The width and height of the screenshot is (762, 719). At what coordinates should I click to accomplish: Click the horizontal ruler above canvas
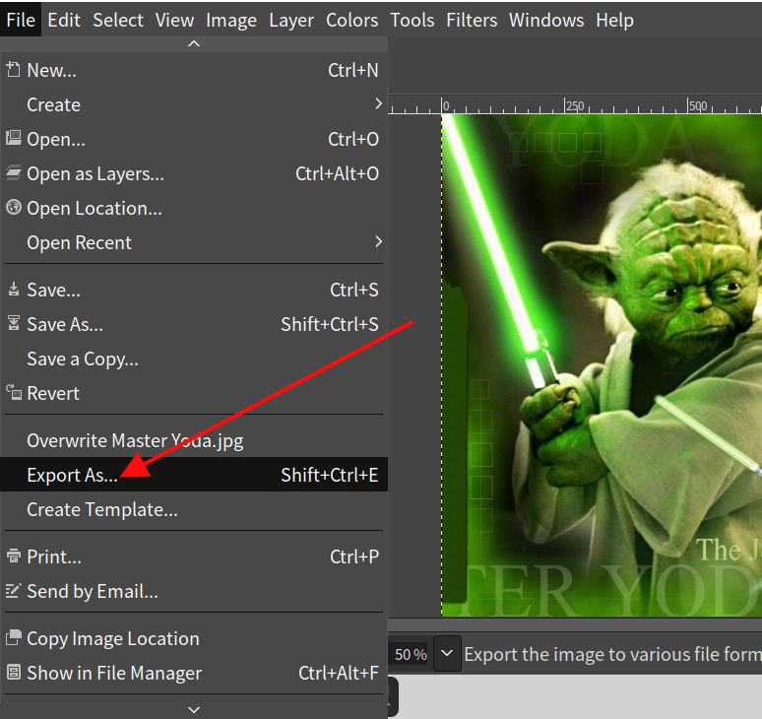pos(575,104)
